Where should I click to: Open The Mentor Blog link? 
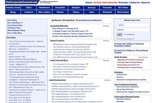(x=14, y=28)
